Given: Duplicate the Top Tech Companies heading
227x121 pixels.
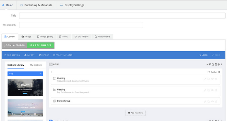Looking at the screenshot, I should coord(209,90).
